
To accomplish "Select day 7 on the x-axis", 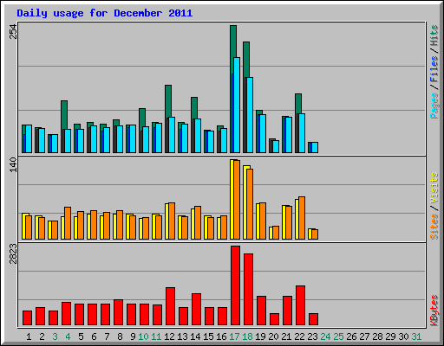I will click(107, 336).
